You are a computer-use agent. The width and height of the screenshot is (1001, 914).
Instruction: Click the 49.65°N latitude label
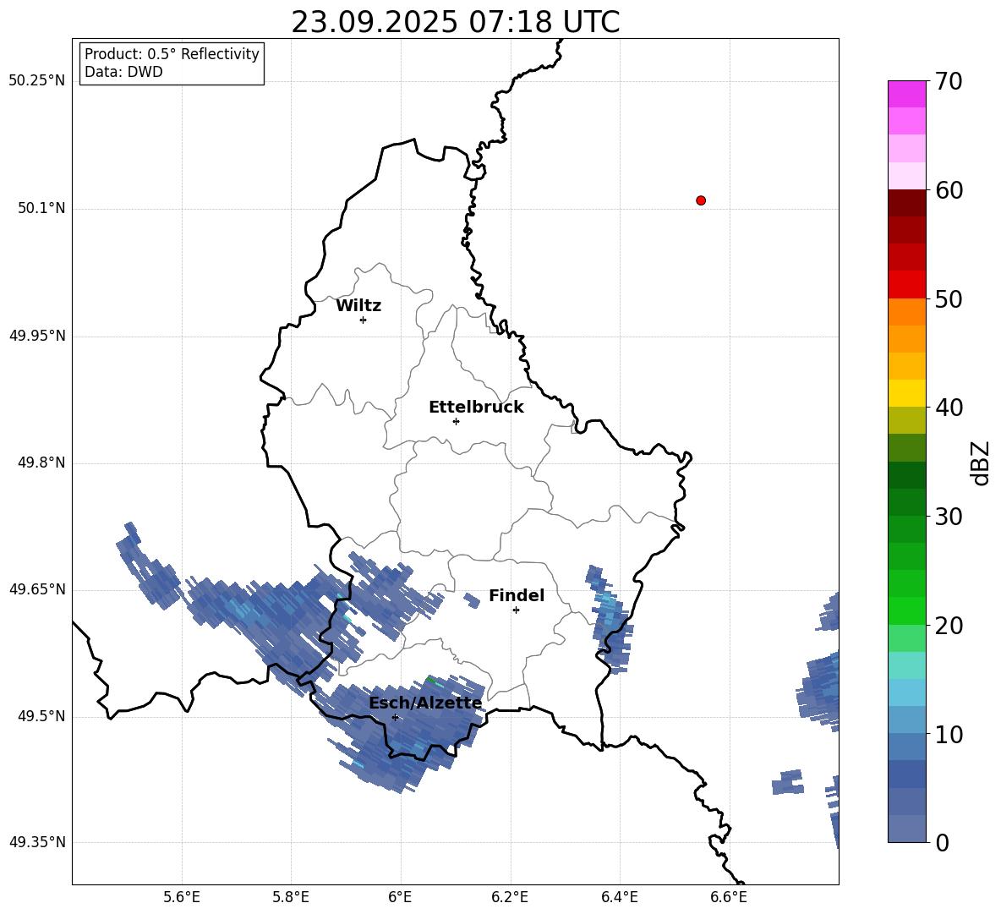pos(36,589)
